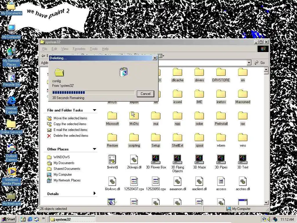Select the 3D Pipes screensaver
The image size is (297, 223).
click(x=221, y=162)
